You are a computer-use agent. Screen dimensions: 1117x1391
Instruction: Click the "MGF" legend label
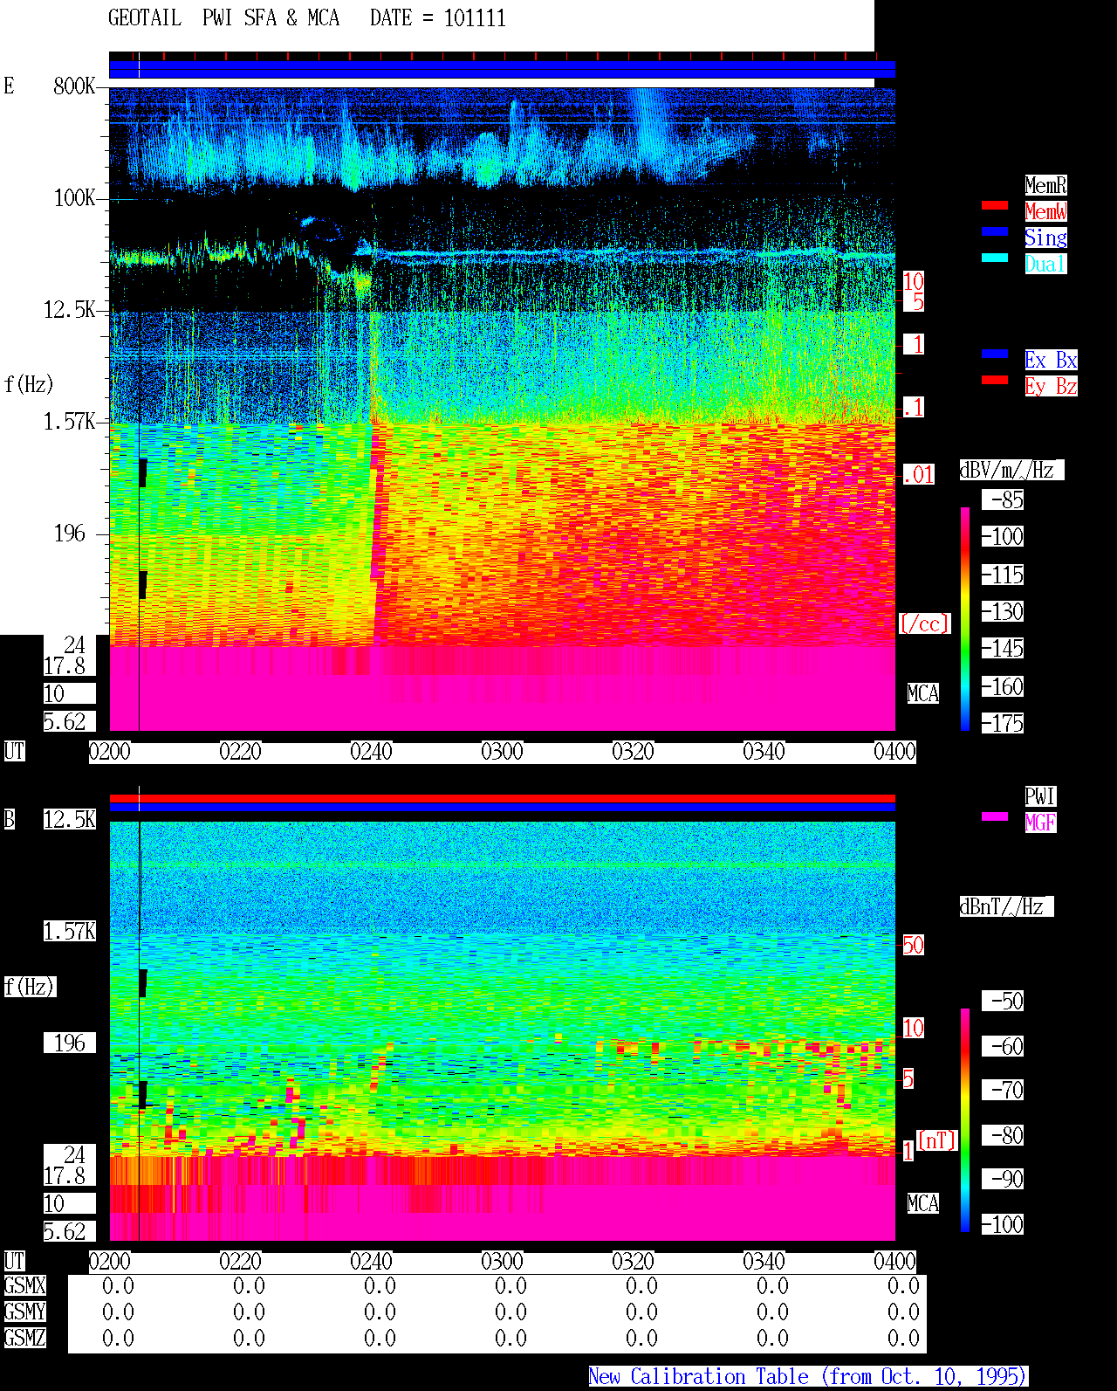point(1040,823)
